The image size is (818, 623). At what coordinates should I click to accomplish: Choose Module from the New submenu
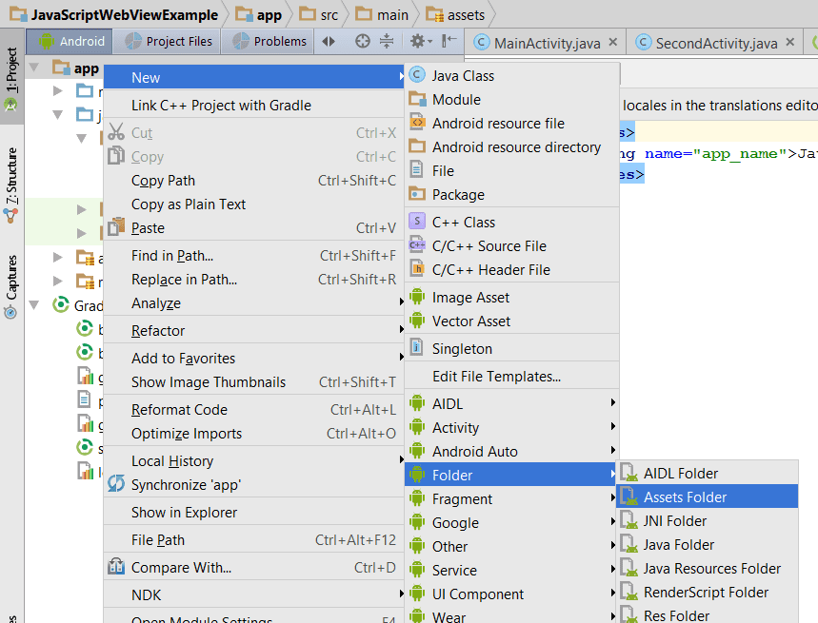(511, 100)
